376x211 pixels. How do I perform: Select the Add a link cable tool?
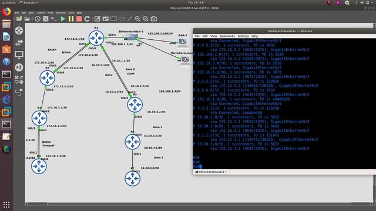tap(19, 92)
